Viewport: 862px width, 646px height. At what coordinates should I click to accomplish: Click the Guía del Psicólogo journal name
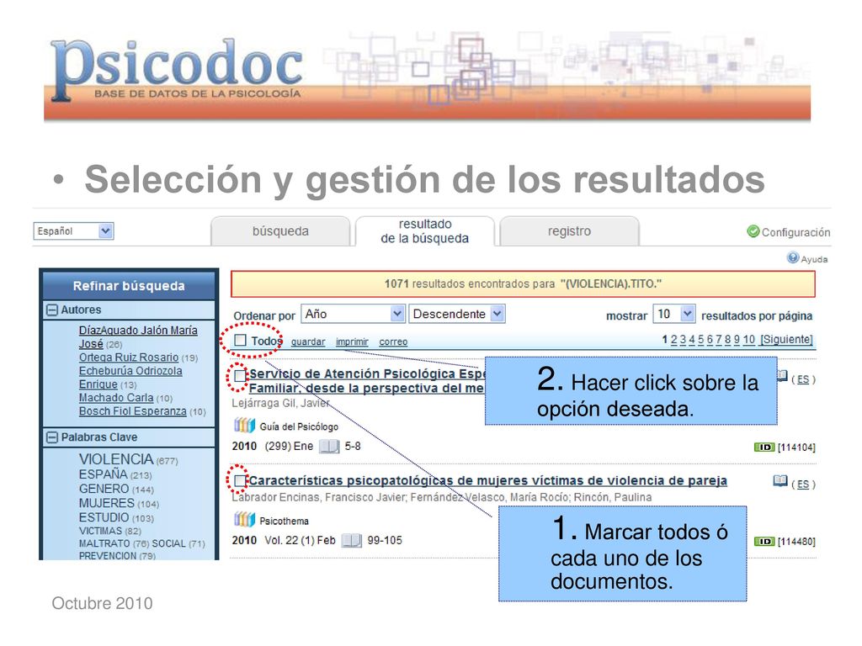[x=299, y=426]
